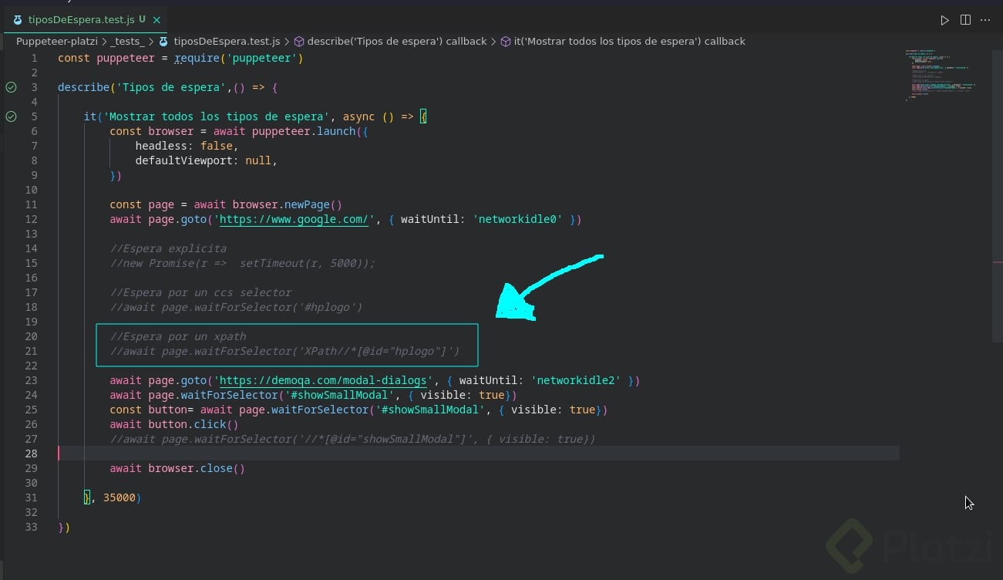
Task: Click 'browser.close()' on line 29
Action: [x=197, y=468]
